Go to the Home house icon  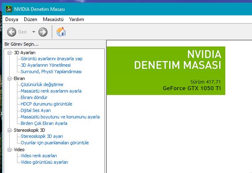pyautogui.click(x=61, y=32)
